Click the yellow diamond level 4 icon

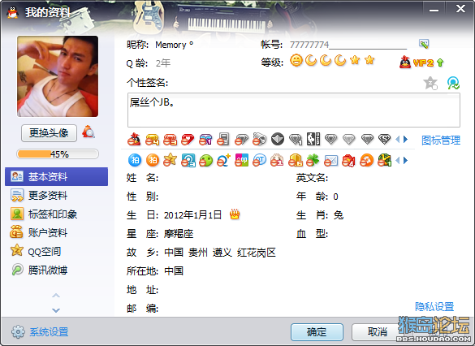coord(152,140)
